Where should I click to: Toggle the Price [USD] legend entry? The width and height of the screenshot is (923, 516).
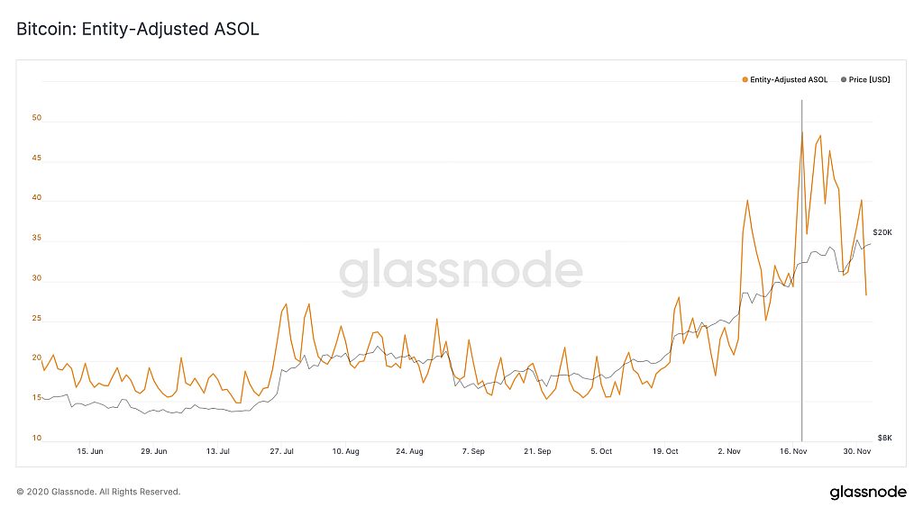[865, 79]
